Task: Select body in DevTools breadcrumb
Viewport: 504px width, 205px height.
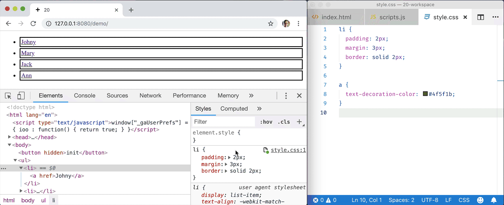Action: tap(28, 200)
